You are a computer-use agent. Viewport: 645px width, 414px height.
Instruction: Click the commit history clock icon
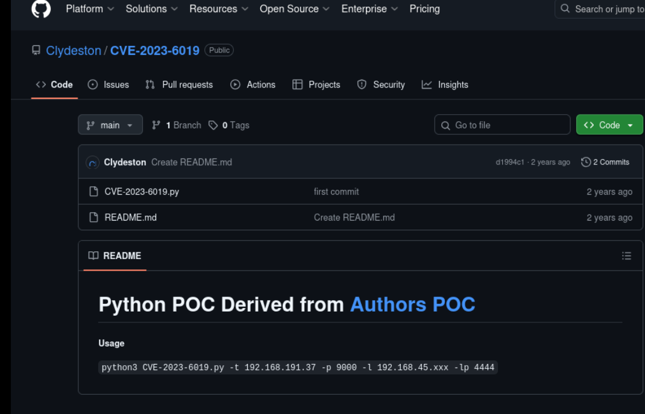(585, 162)
